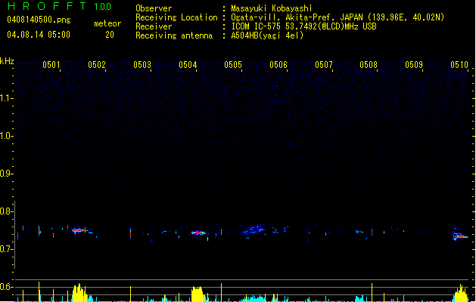Click the date stamp 04.08.14 05:00
This screenshot has width=476, height=302.
(x=39, y=35)
